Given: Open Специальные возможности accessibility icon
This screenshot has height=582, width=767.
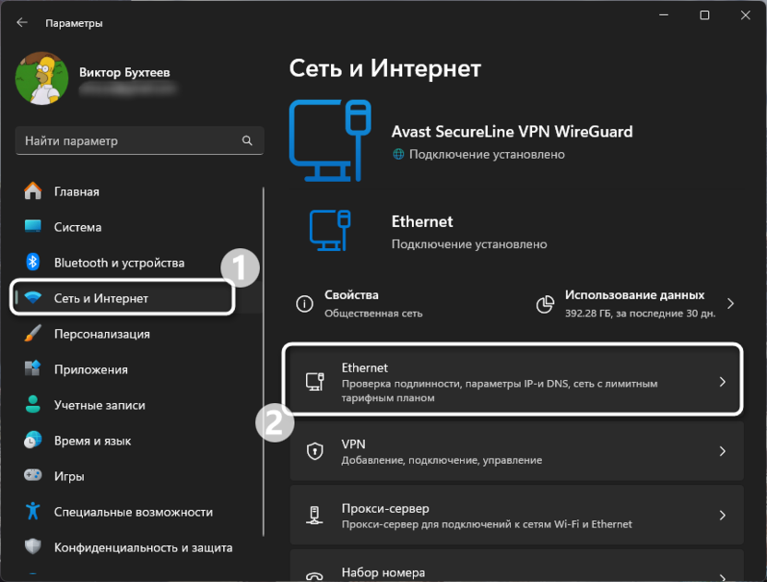Looking at the screenshot, I should (x=32, y=511).
